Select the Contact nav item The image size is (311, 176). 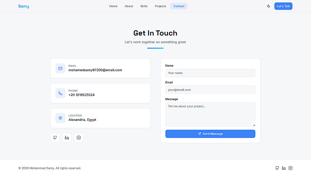coord(179,6)
